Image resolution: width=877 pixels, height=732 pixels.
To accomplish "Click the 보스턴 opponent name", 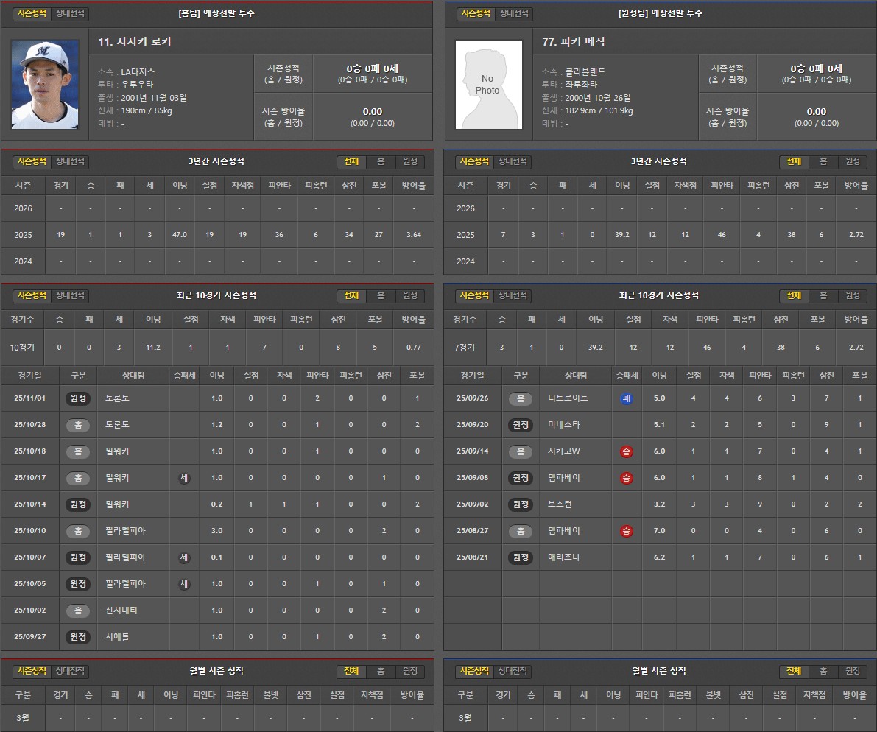I will pyautogui.click(x=560, y=504).
